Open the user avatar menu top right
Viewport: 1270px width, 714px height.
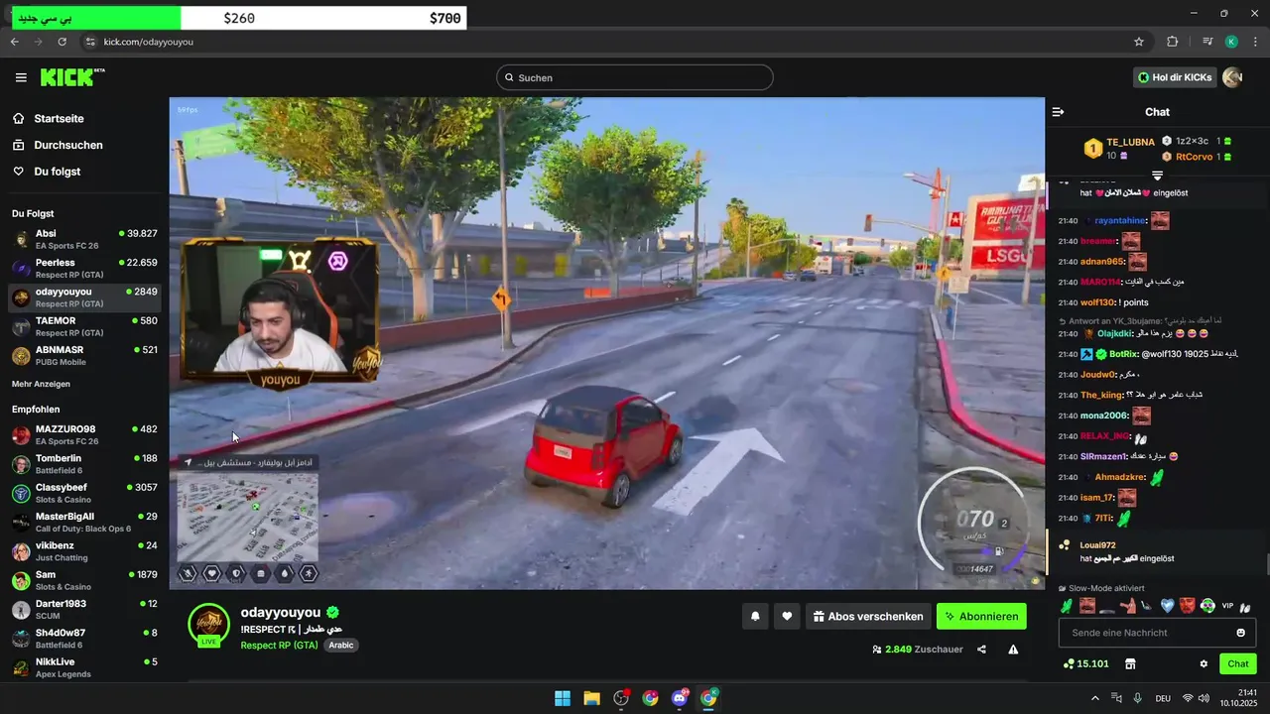[1232, 77]
